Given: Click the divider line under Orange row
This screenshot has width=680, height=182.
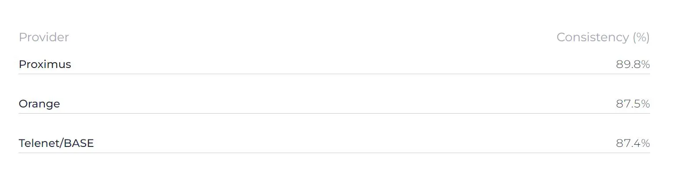Looking at the screenshot, I should pos(334,113).
